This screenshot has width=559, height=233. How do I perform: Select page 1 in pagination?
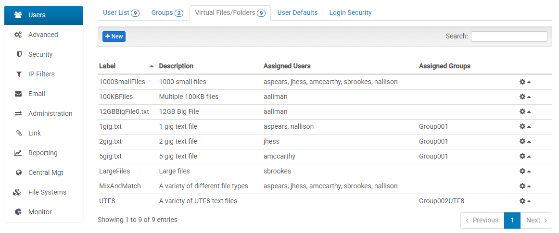coord(512,221)
